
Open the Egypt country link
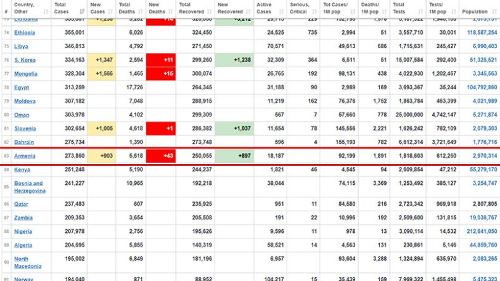point(22,88)
